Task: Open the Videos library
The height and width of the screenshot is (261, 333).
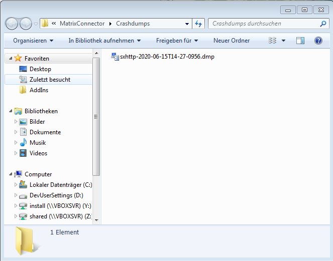Action: pyautogui.click(x=38, y=153)
